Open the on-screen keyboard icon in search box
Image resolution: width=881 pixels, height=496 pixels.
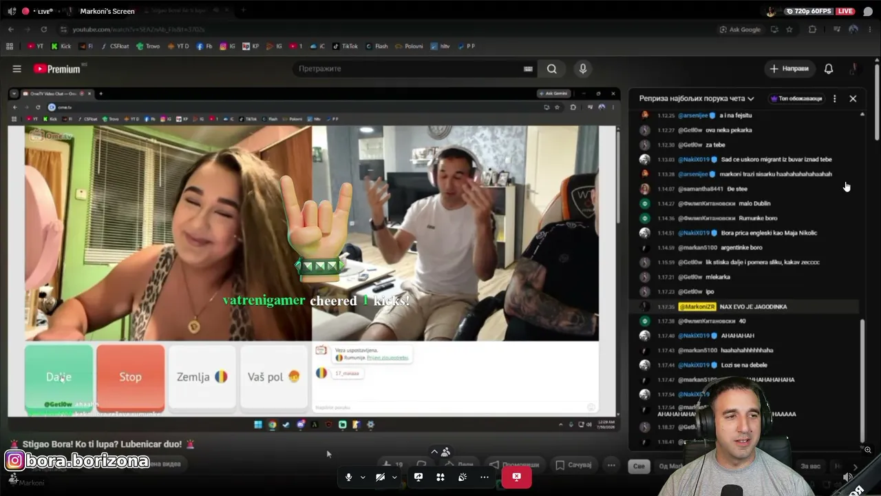click(528, 69)
